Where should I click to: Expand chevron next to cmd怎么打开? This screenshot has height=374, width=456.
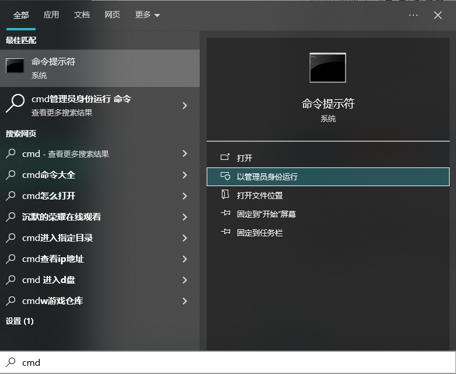[x=185, y=196]
